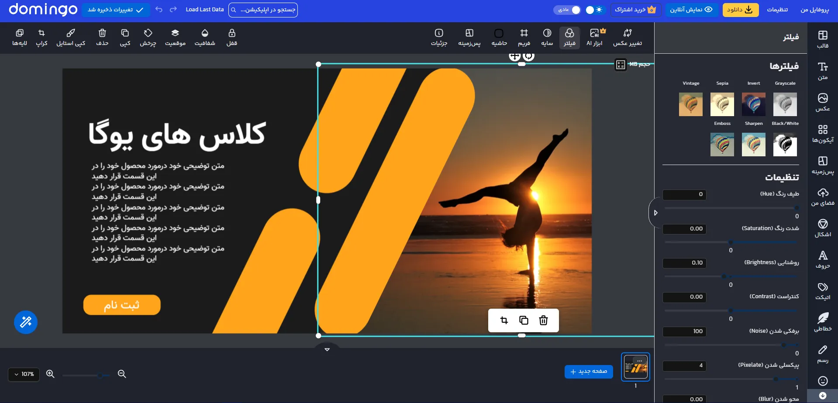Open the Border (حاشیه) tool
This screenshot has height=403, width=838.
[x=499, y=38]
